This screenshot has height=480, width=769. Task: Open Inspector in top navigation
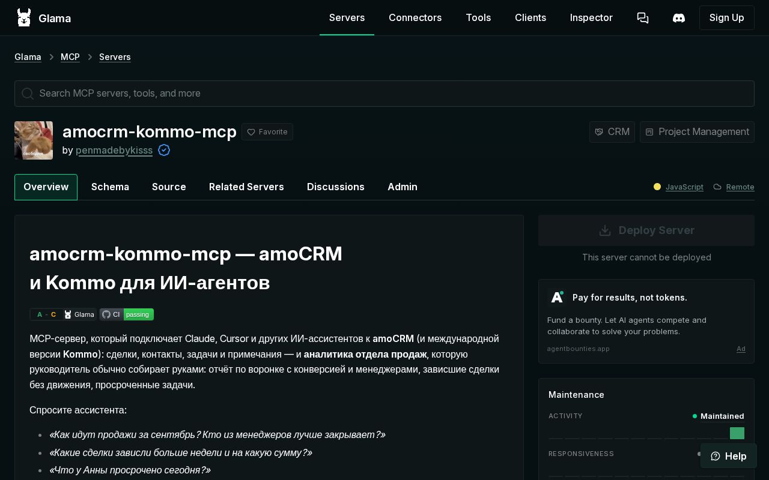[x=591, y=18]
